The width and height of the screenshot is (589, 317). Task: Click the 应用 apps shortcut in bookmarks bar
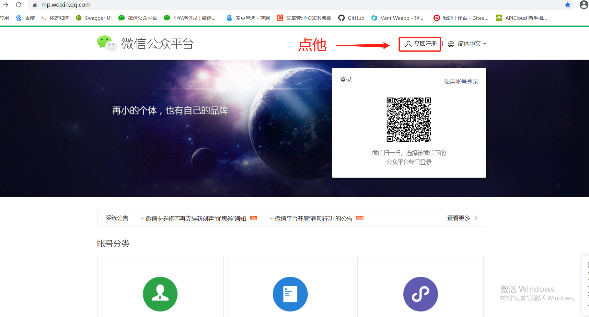tap(5, 18)
